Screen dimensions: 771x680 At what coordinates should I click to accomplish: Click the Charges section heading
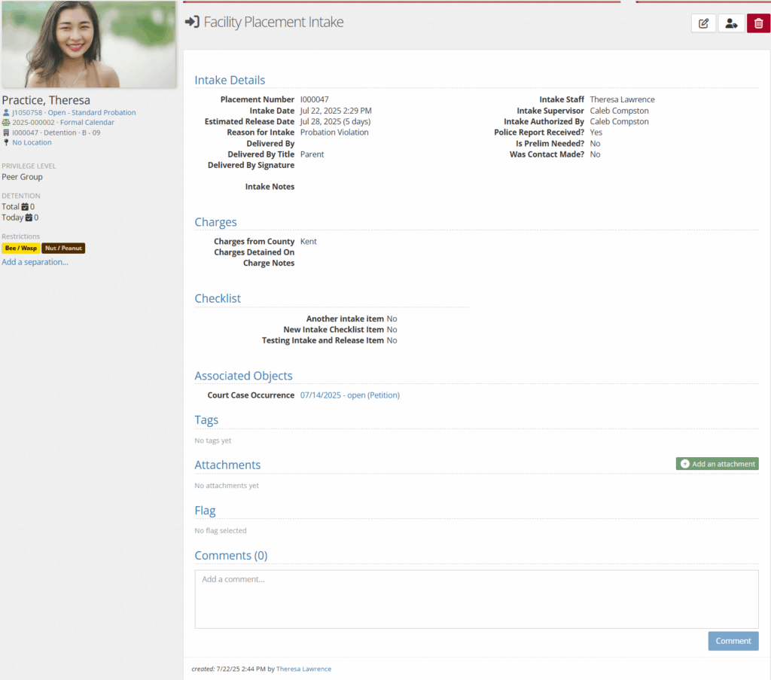[215, 222]
